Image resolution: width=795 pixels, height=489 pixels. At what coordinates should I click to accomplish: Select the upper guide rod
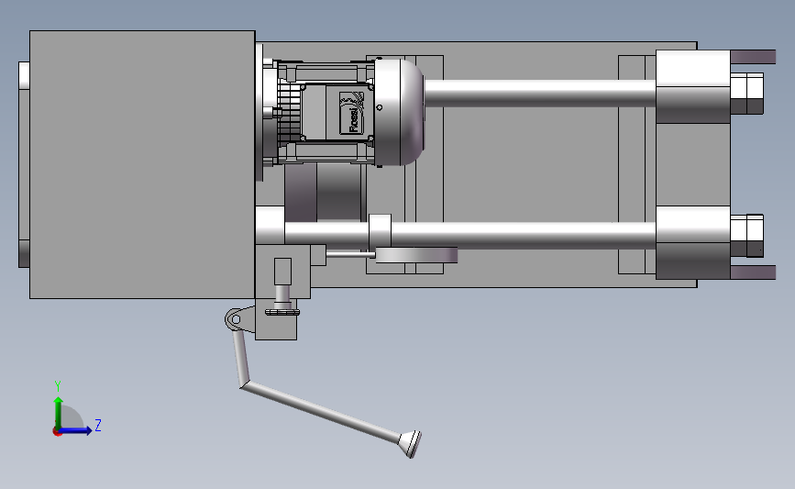540,94
